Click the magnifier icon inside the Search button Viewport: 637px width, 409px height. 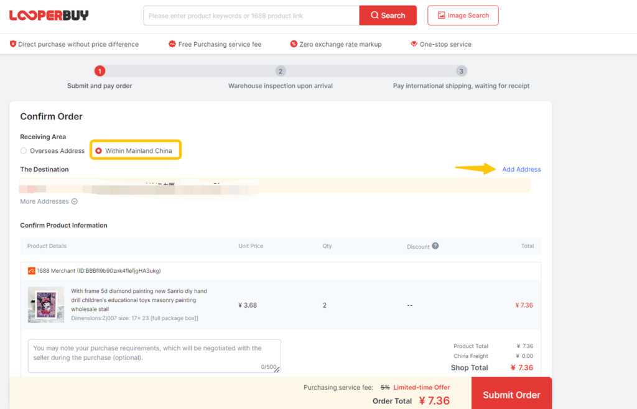pos(374,15)
